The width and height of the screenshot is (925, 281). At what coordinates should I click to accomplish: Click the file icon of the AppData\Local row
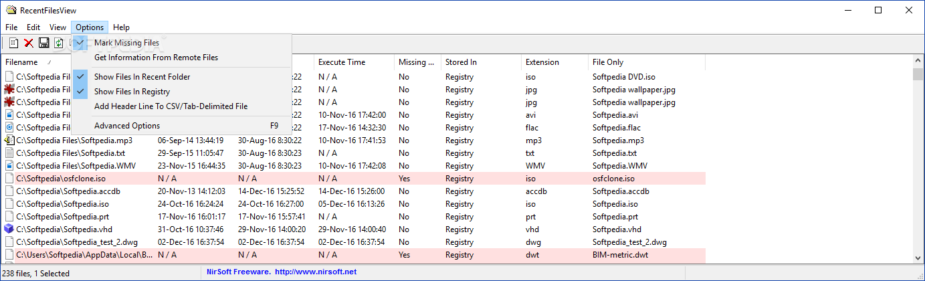9,255
